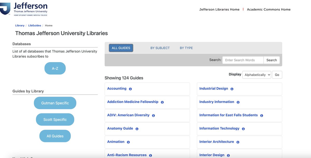311x158 pixels.
Task: Click info icon next to Information Technology
Action: [243, 129]
